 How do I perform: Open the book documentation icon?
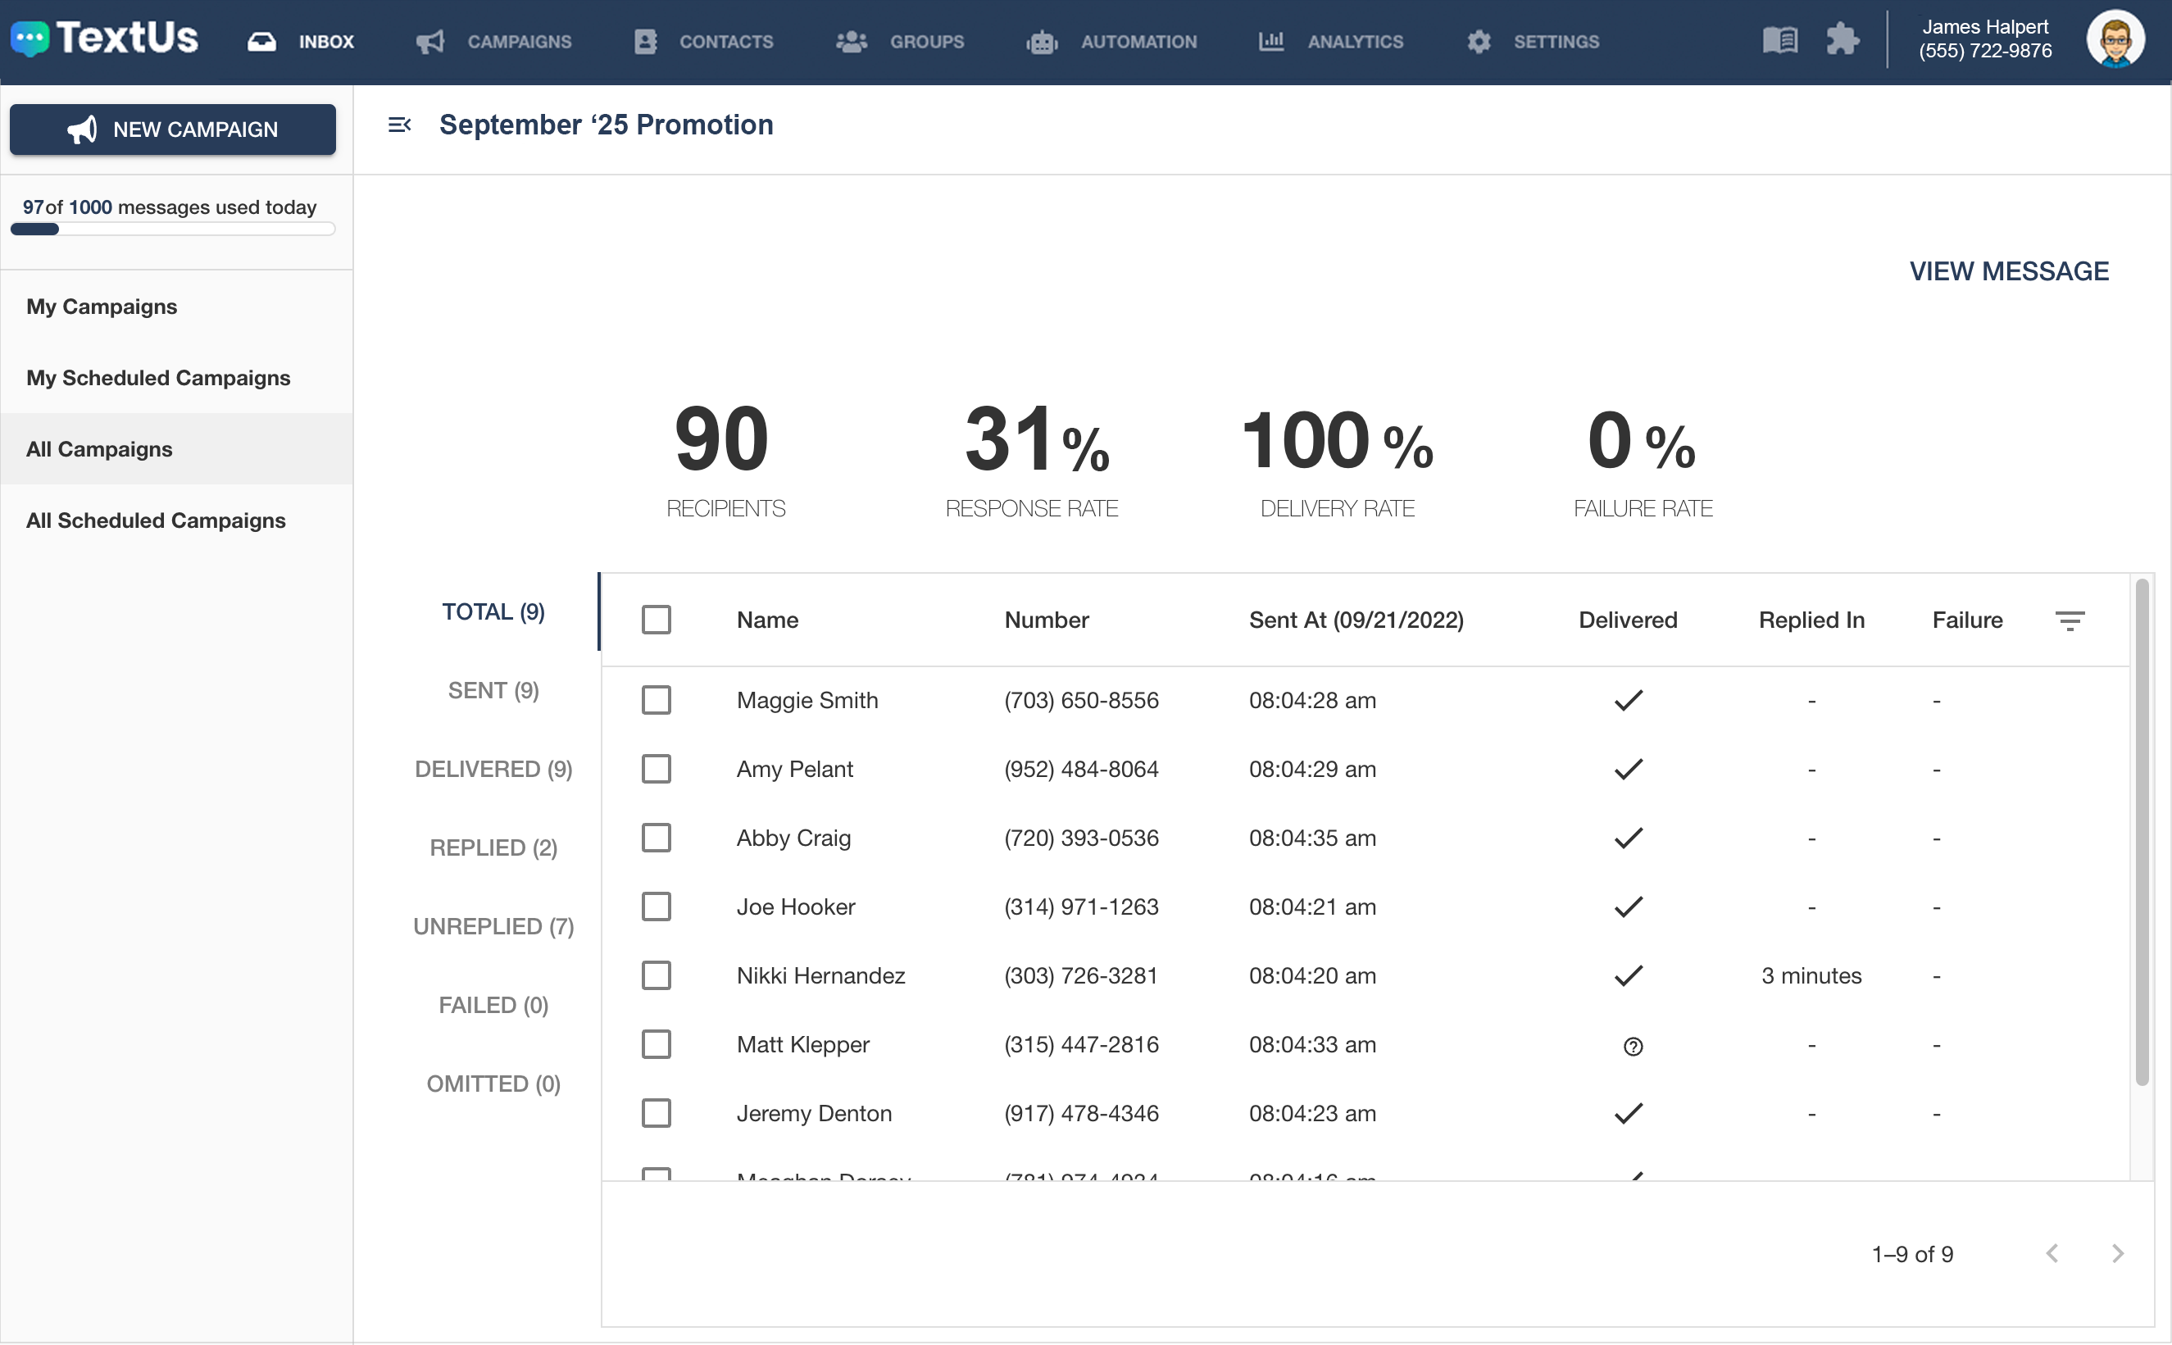click(1779, 40)
